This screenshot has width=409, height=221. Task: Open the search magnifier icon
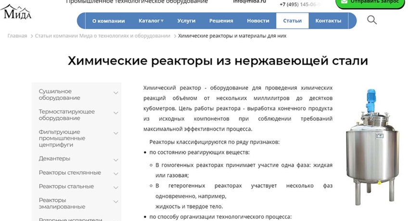371,20
